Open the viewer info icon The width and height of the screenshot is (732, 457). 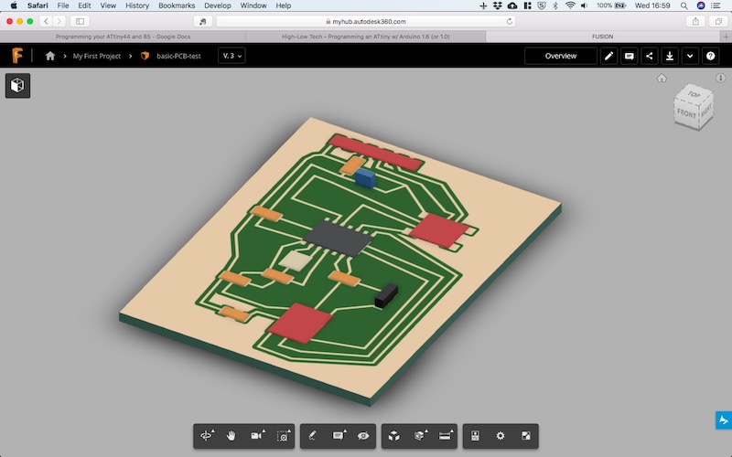[x=720, y=78]
